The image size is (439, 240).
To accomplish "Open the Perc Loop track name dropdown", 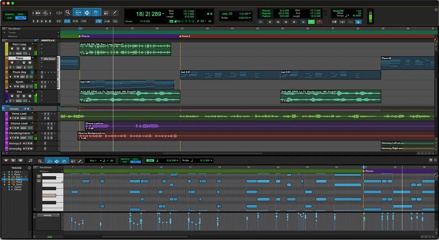I will point(32,44).
